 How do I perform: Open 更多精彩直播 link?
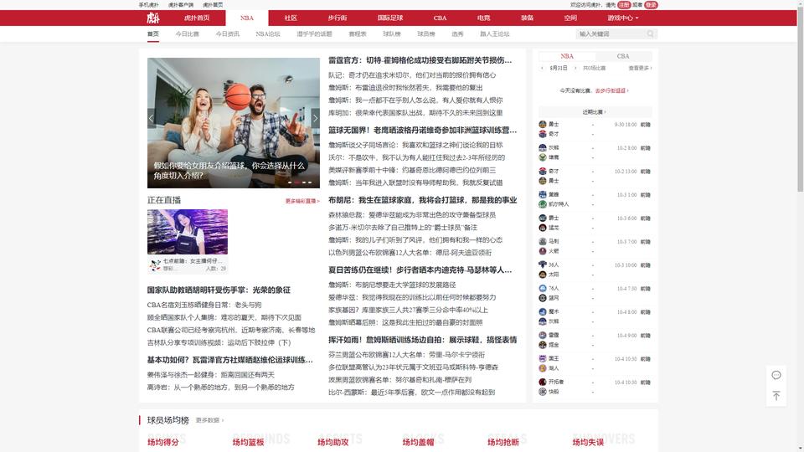302,201
